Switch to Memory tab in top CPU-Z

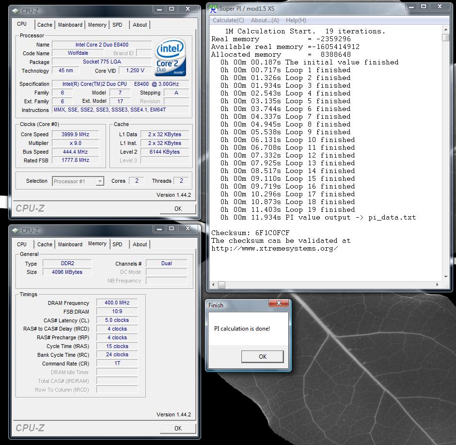[x=97, y=25]
